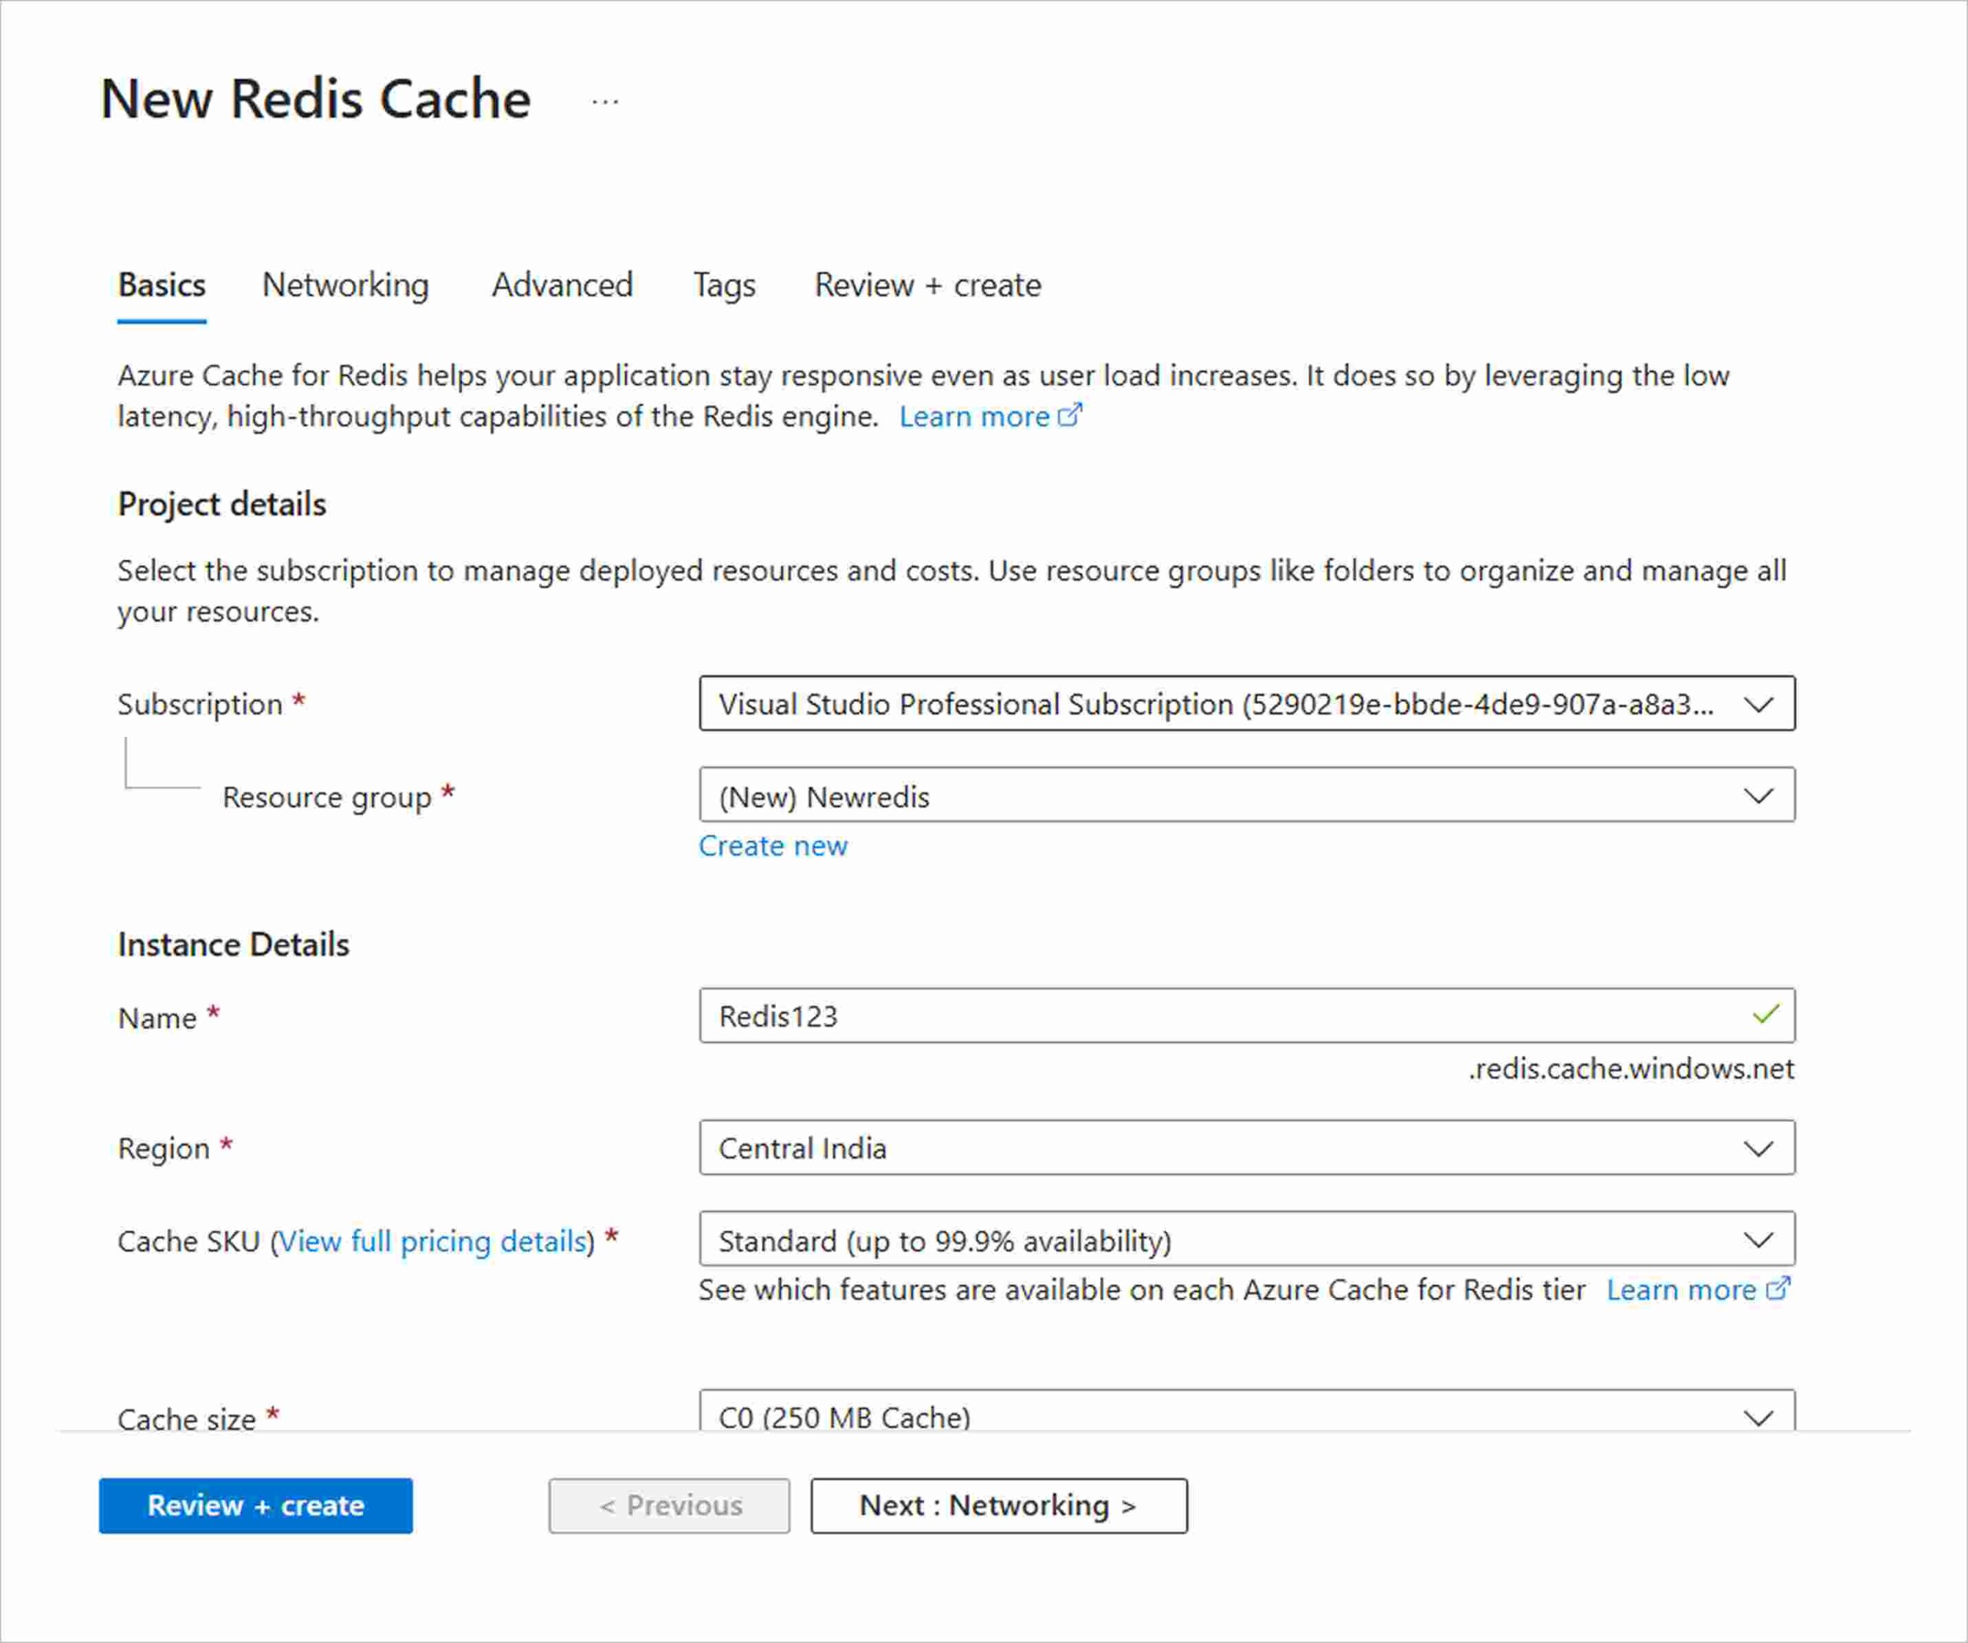Open the View full pricing details link
The image size is (1968, 1643).
click(433, 1241)
